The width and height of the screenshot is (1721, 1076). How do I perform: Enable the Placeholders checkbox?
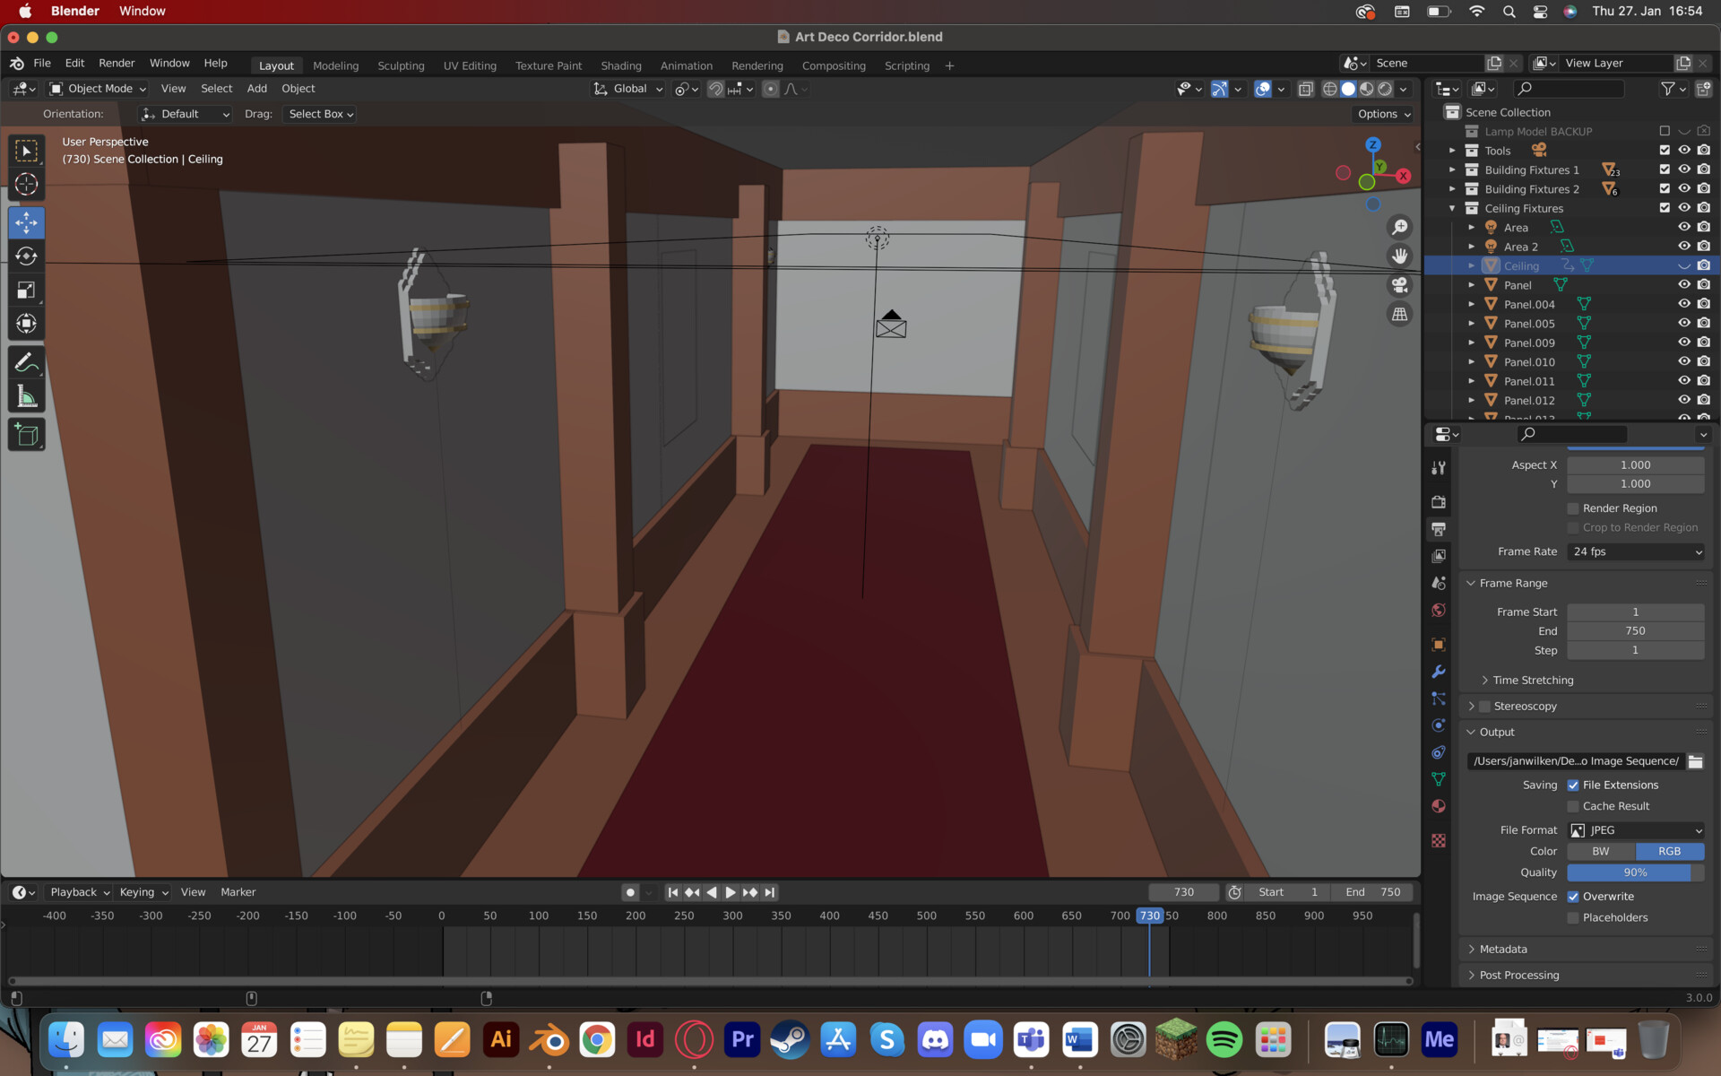tap(1573, 917)
